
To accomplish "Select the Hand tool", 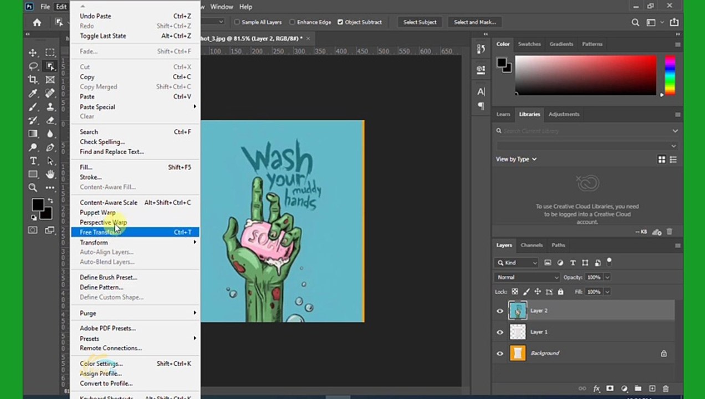I will (50, 174).
